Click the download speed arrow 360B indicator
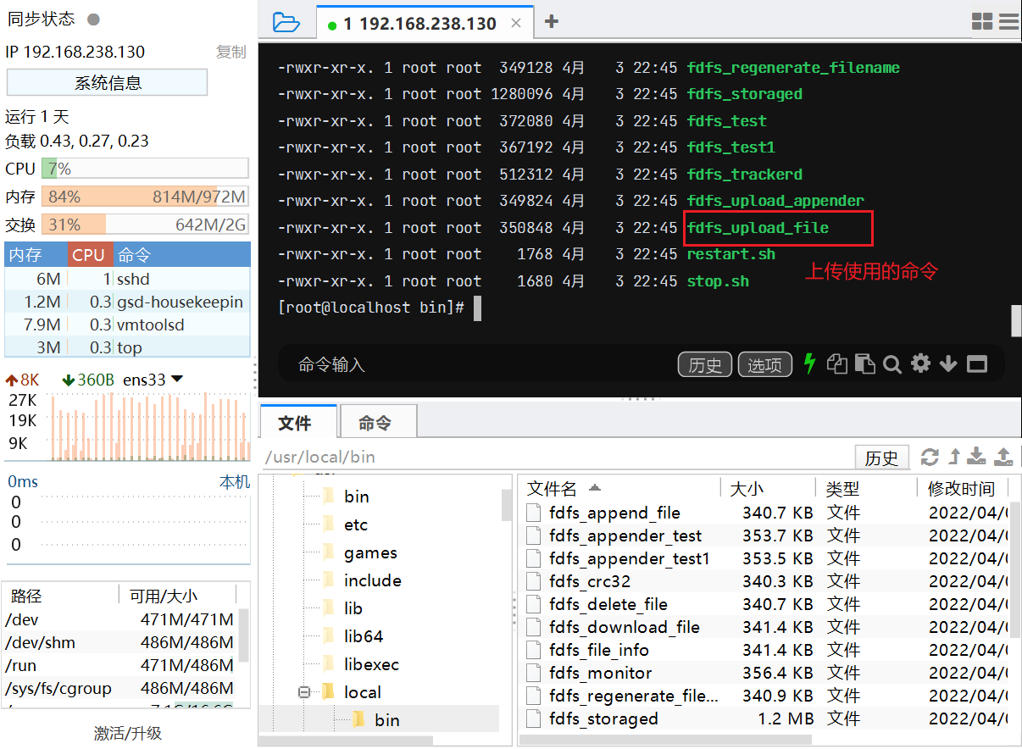The width and height of the screenshot is (1022, 749). click(88, 380)
